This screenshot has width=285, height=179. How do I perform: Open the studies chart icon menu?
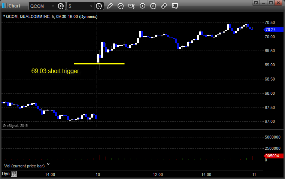point(121,6)
